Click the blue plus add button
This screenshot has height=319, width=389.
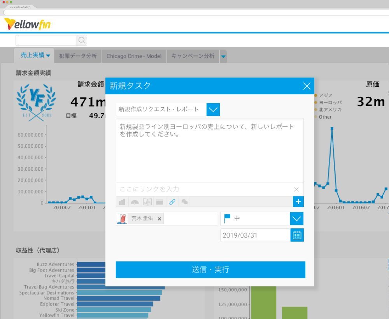(298, 202)
